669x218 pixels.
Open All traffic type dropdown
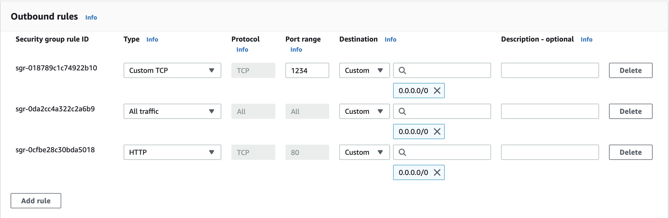[172, 111]
